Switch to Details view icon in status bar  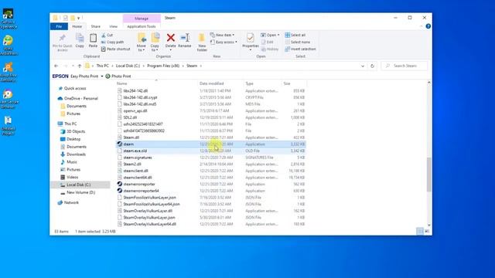tap(420, 232)
